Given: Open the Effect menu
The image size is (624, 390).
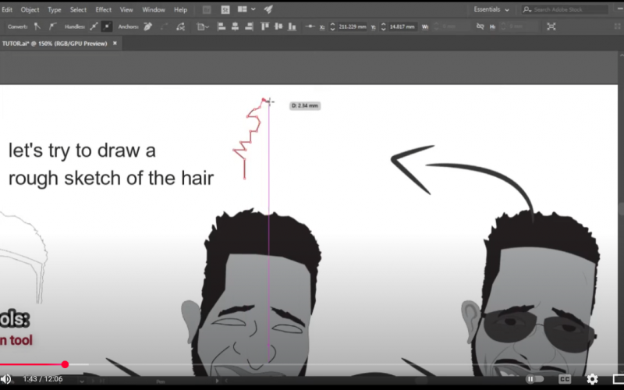Looking at the screenshot, I should coord(103,10).
